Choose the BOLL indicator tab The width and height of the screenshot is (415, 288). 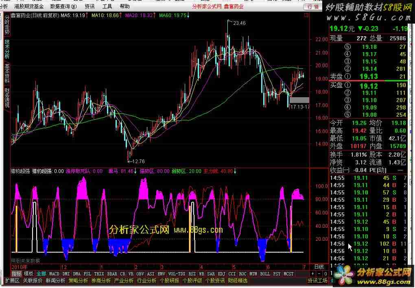coord(265,274)
